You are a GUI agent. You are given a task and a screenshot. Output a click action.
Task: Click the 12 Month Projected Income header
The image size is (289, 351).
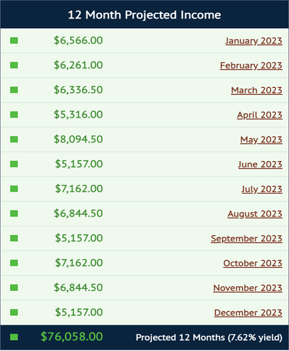(144, 14)
